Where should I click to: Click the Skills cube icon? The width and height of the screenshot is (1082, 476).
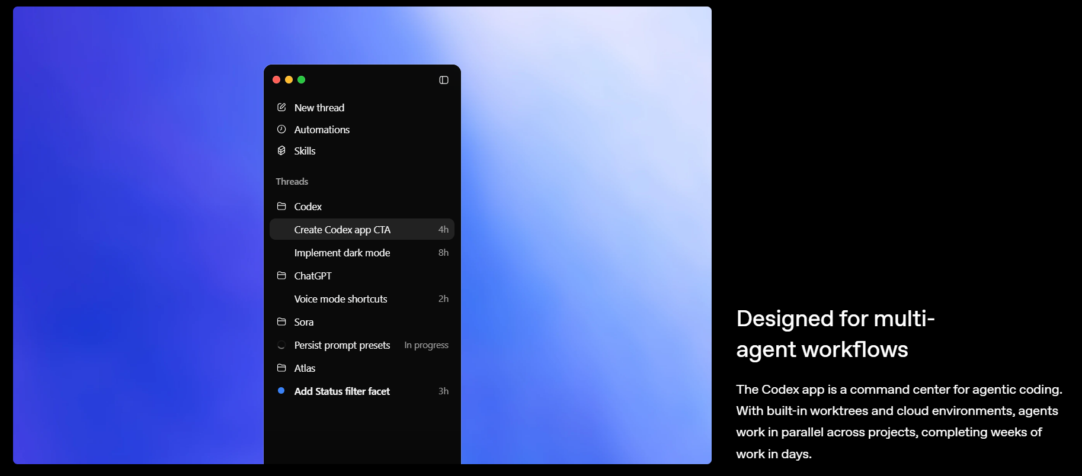(x=281, y=150)
